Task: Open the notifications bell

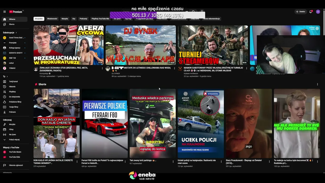Action: click(311, 12)
